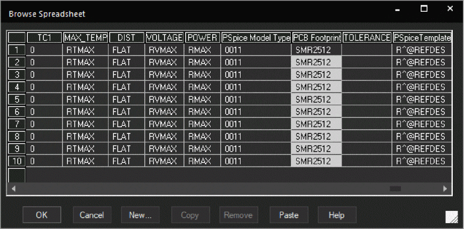The height and width of the screenshot is (229, 464).
Task: Select the VOLTAGE column header
Action: tap(165, 37)
